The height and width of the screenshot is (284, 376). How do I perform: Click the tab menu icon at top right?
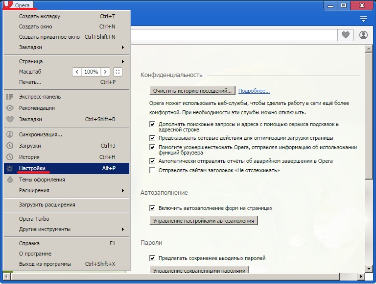click(363, 19)
